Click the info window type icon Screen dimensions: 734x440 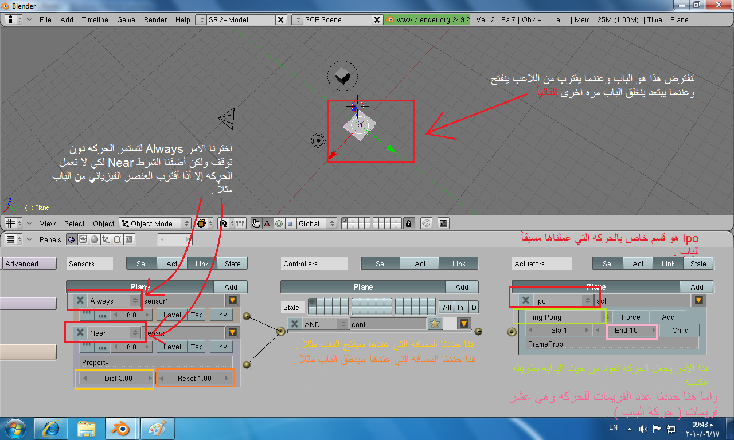click(x=13, y=19)
